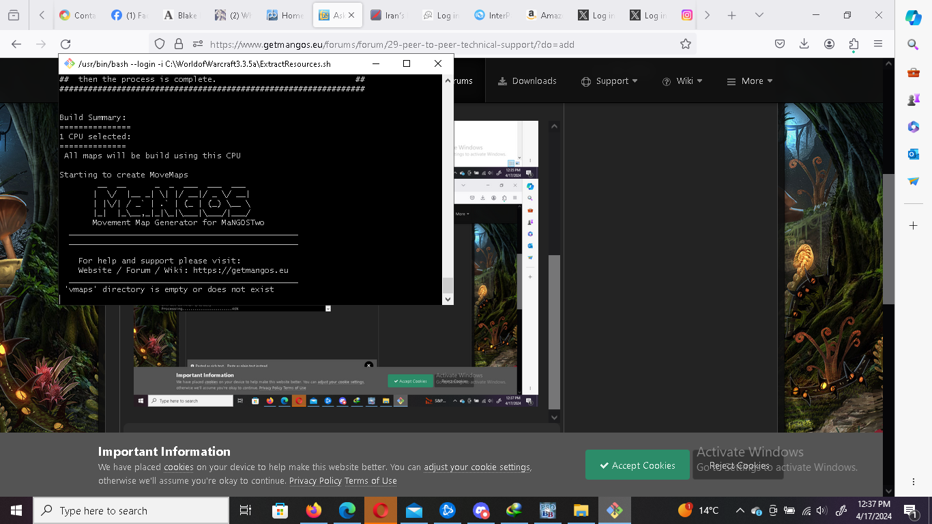Switch to the Facebook browser tab
932x524 pixels.
[x=129, y=15]
